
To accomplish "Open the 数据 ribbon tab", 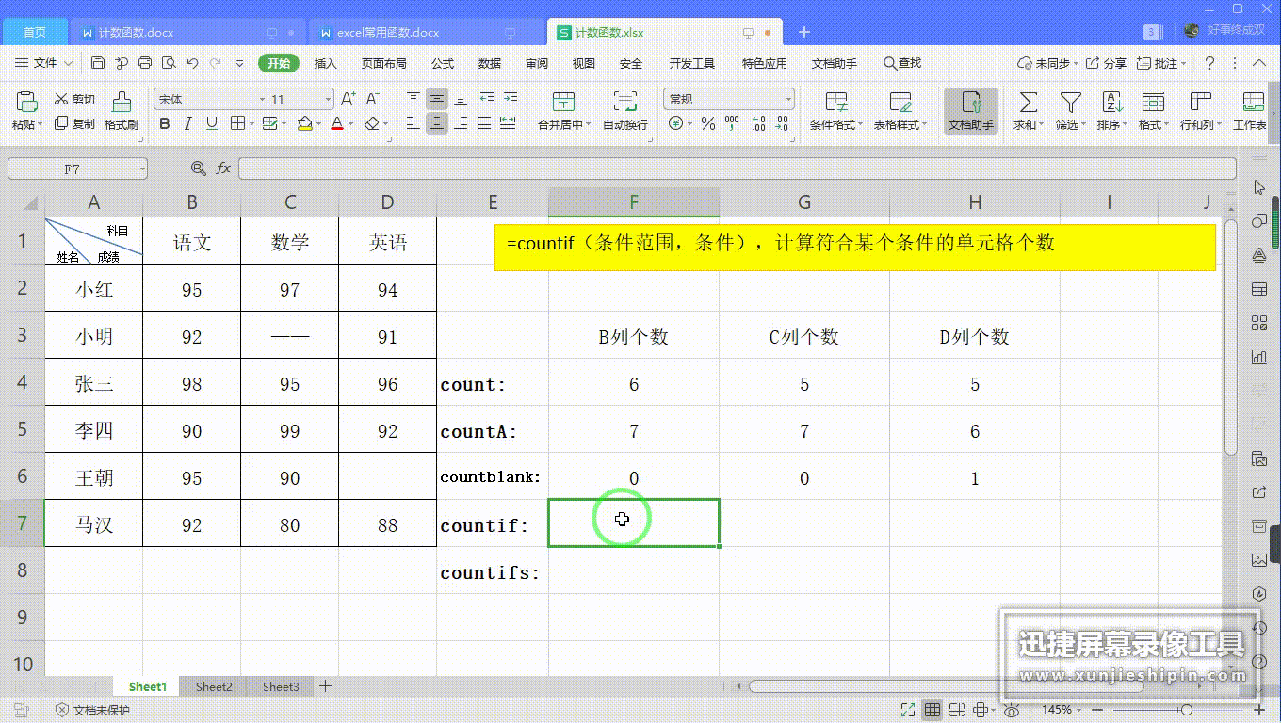I will click(490, 63).
